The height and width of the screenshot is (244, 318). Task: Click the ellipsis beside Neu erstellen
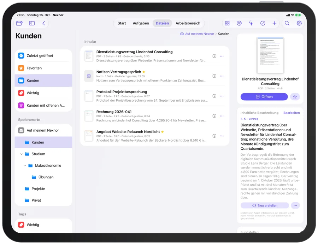pyautogui.click(x=295, y=206)
